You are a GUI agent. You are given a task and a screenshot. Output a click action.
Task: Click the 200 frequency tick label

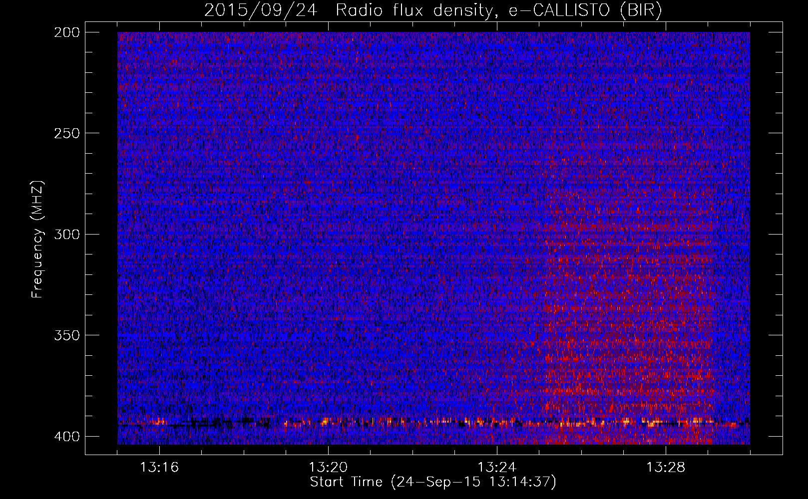point(66,32)
